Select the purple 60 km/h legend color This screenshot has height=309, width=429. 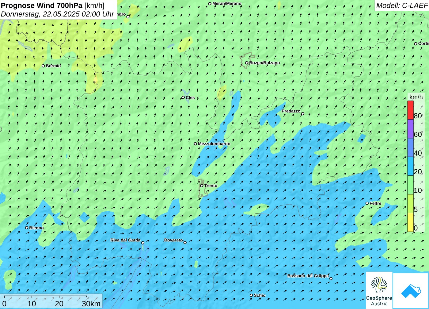point(410,129)
